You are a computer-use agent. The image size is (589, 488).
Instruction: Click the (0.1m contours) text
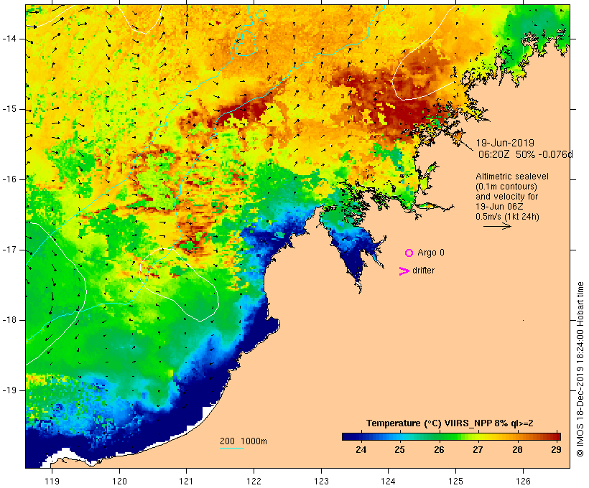click(x=506, y=187)
